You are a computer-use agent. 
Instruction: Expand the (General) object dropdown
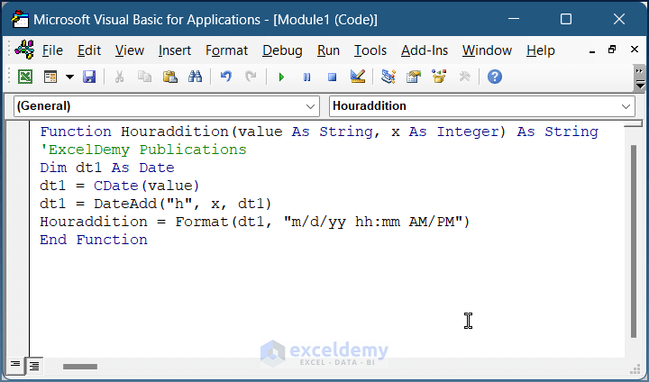coord(311,106)
